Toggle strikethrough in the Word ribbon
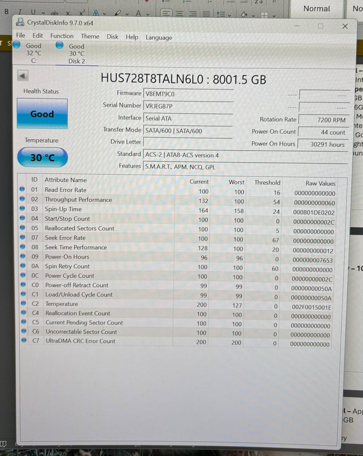This screenshot has width=363, height=456. pyautogui.click(x=54, y=13)
